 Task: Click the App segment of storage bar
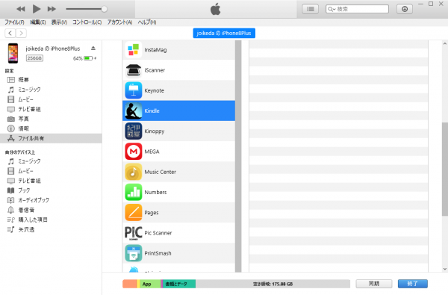click(150, 284)
